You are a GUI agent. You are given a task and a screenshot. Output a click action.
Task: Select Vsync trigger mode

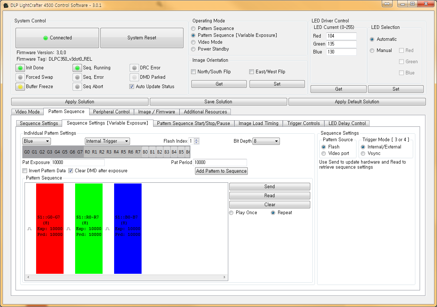(x=363, y=153)
